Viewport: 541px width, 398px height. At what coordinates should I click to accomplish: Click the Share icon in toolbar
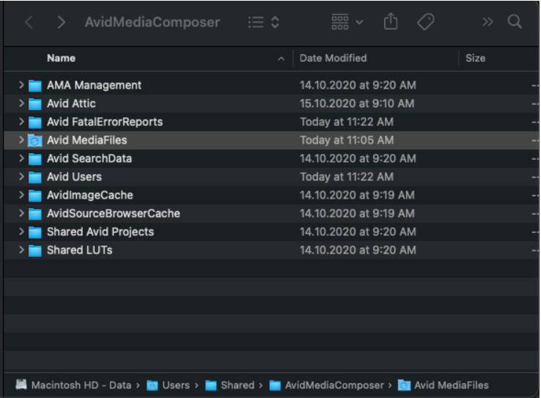click(391, 22)
